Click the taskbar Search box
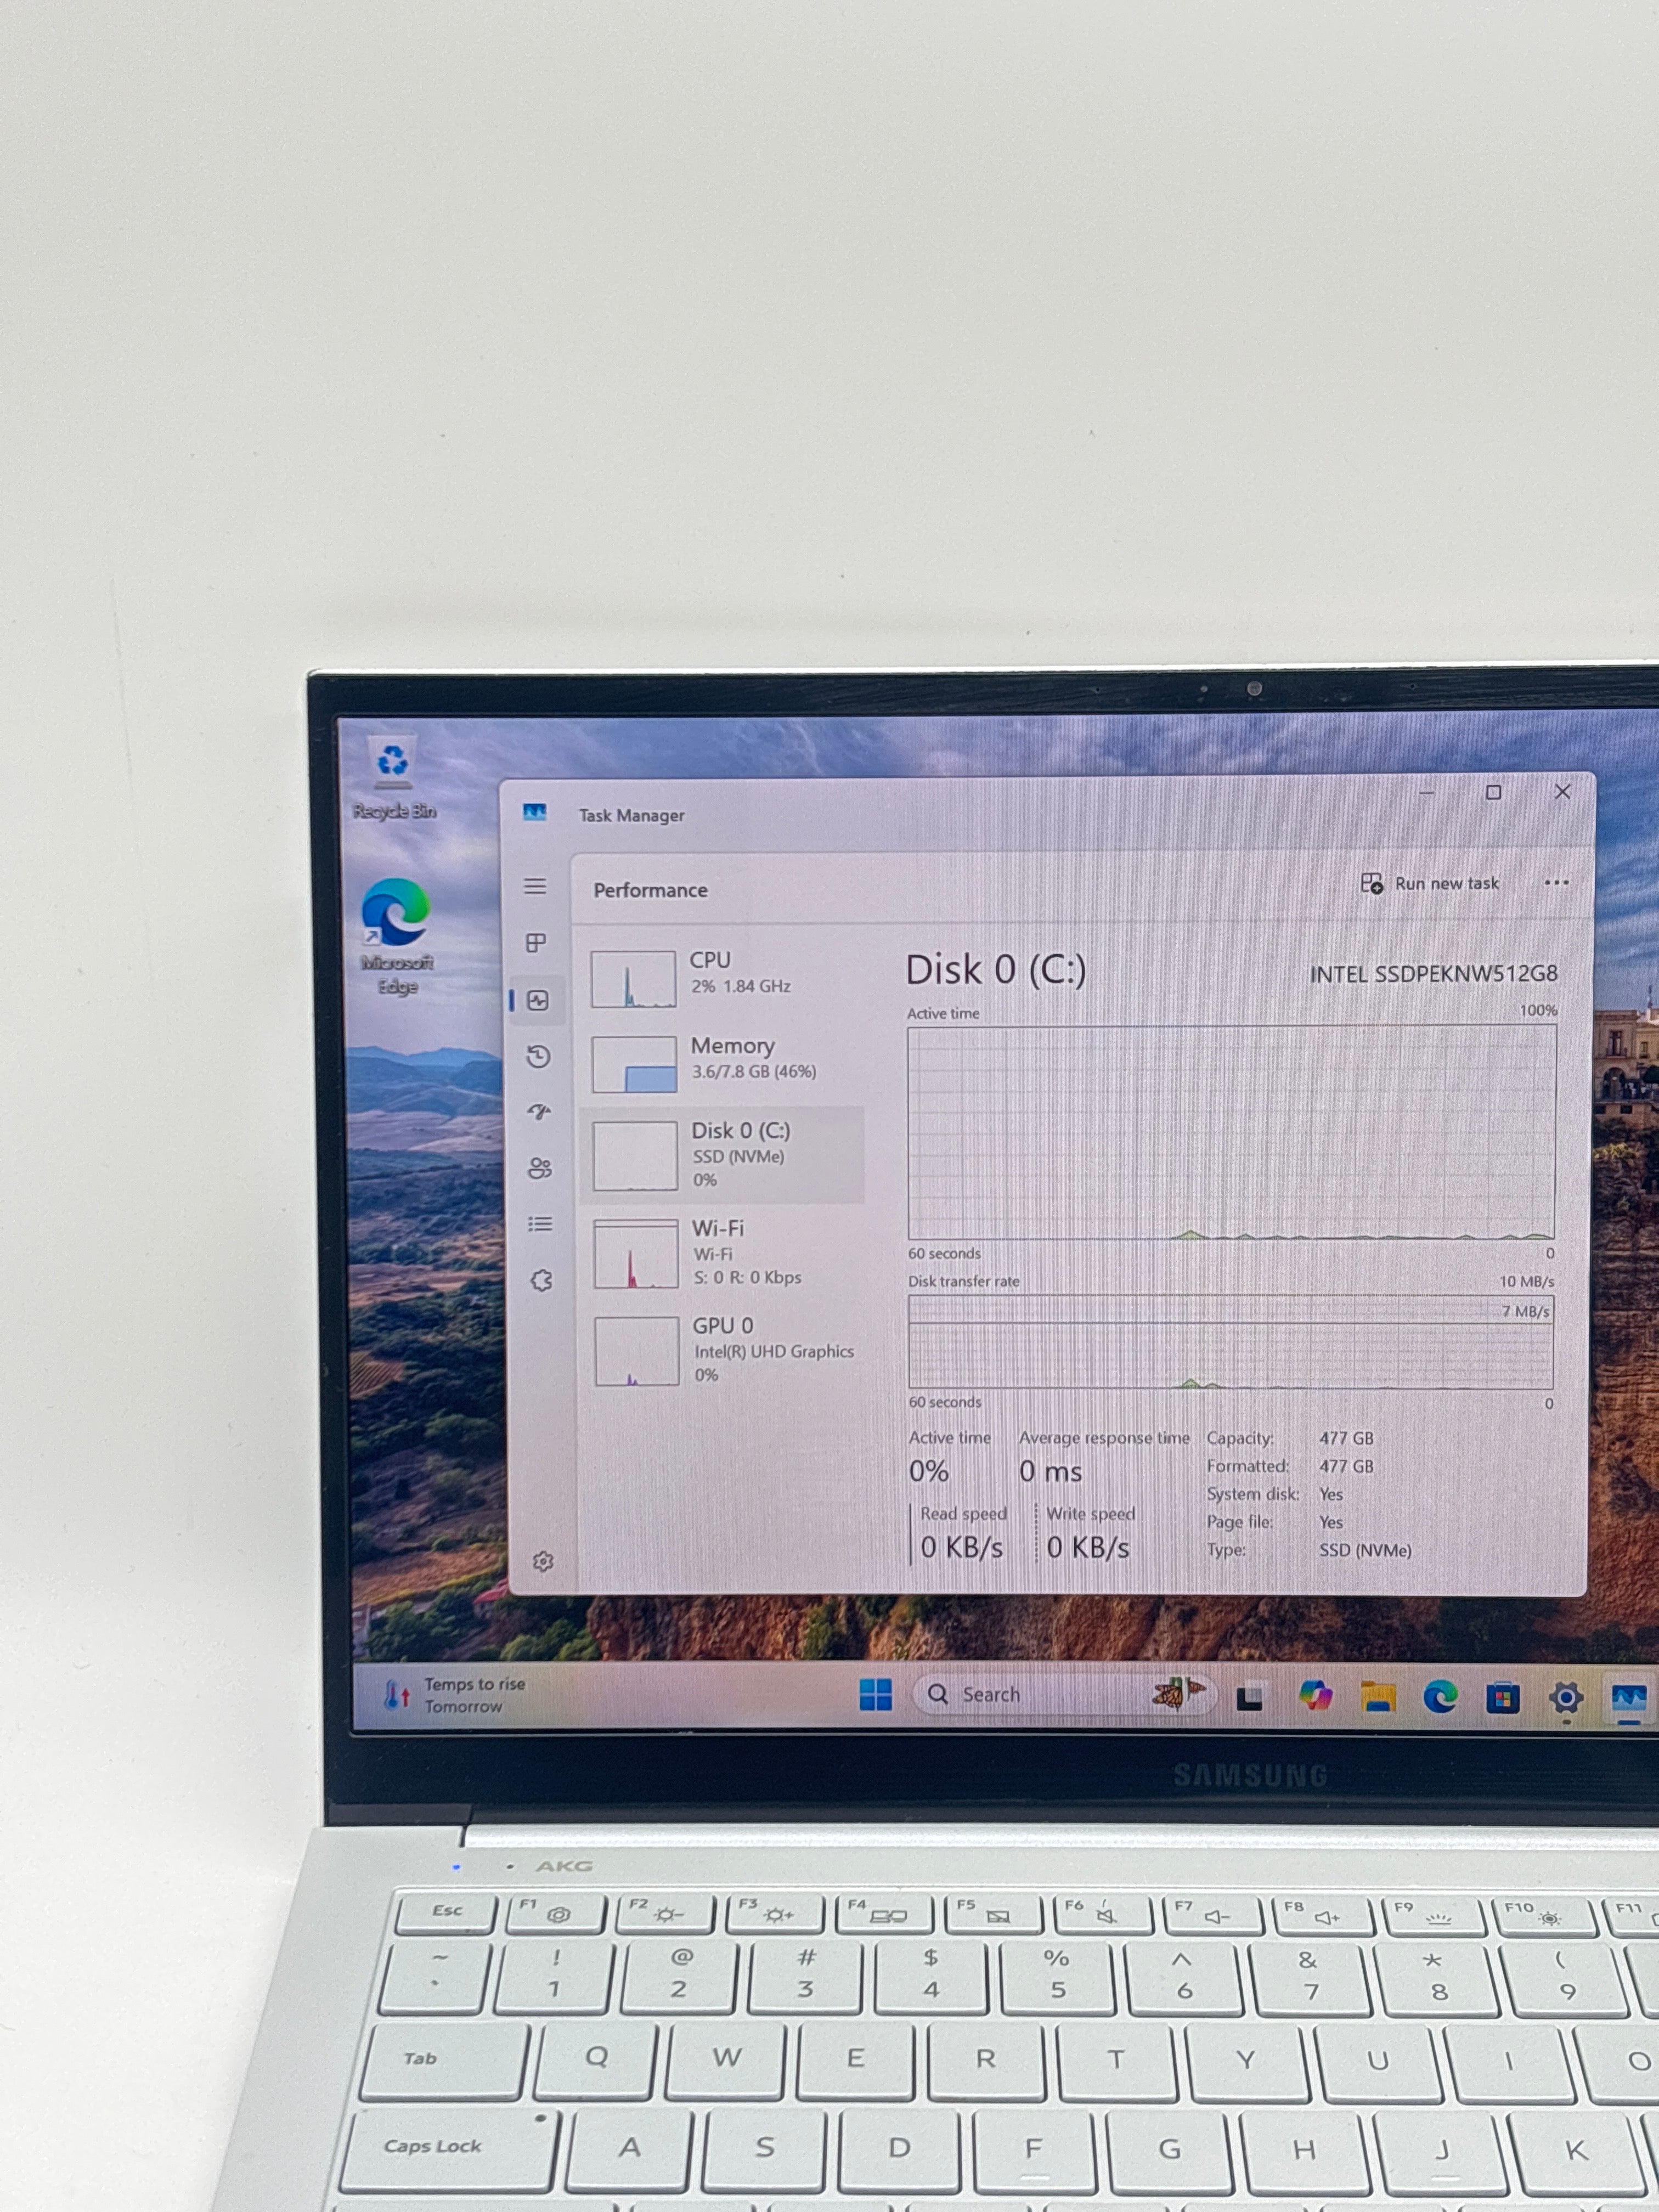The width and height of the screenshot is (1659, 2212). click(x=1064, y=1694)
